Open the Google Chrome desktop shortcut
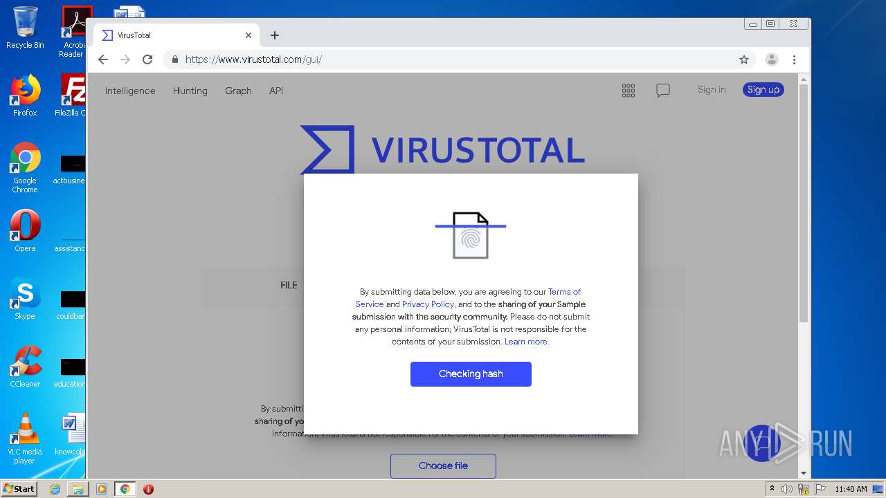The image size is (886, 498). (x=25, y=167)
